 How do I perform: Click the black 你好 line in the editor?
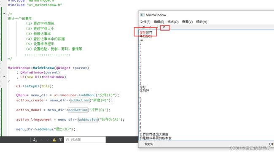142,87
